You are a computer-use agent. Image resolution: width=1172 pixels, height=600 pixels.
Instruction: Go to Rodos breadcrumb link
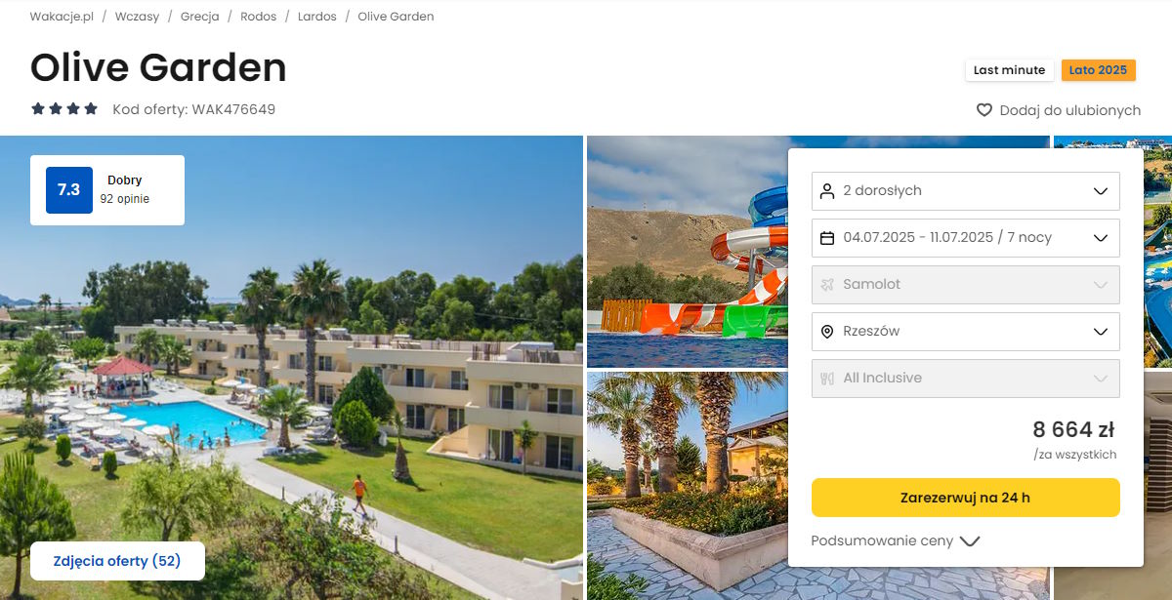(258, 17)
